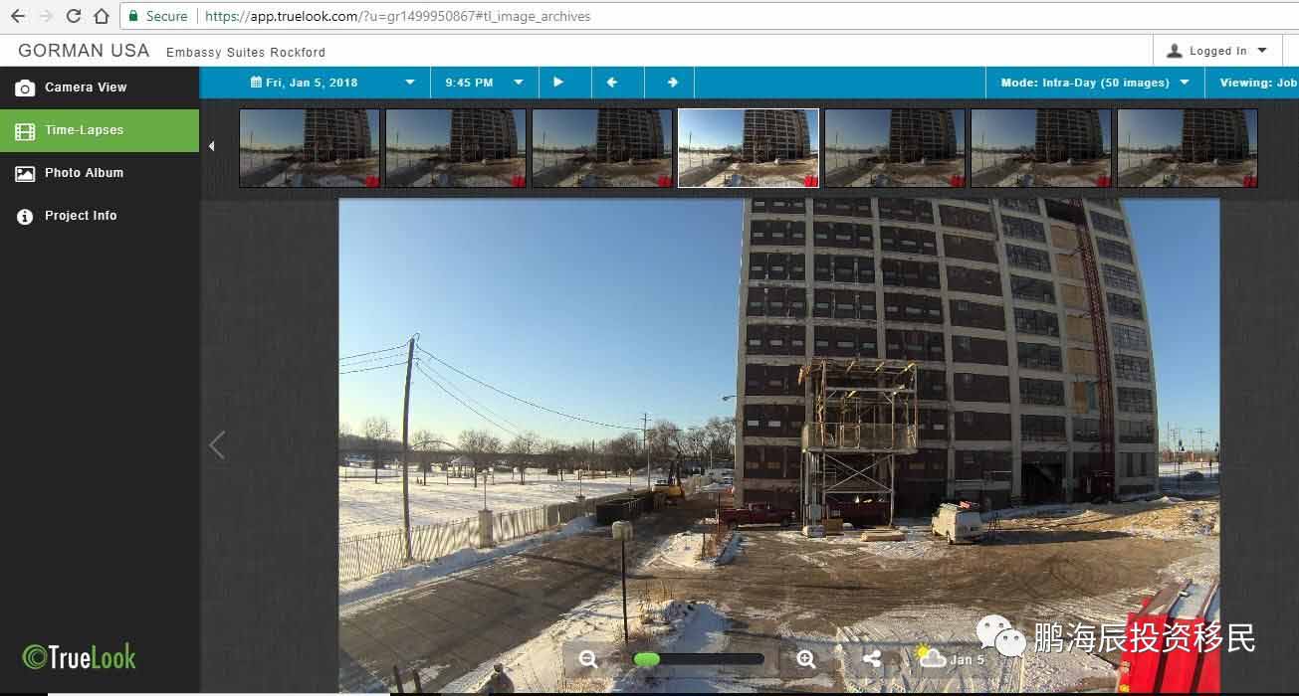Screen dimensions: 1299x696
Task: Select the first thumbnail in the image strip
Action: point(310,148)
